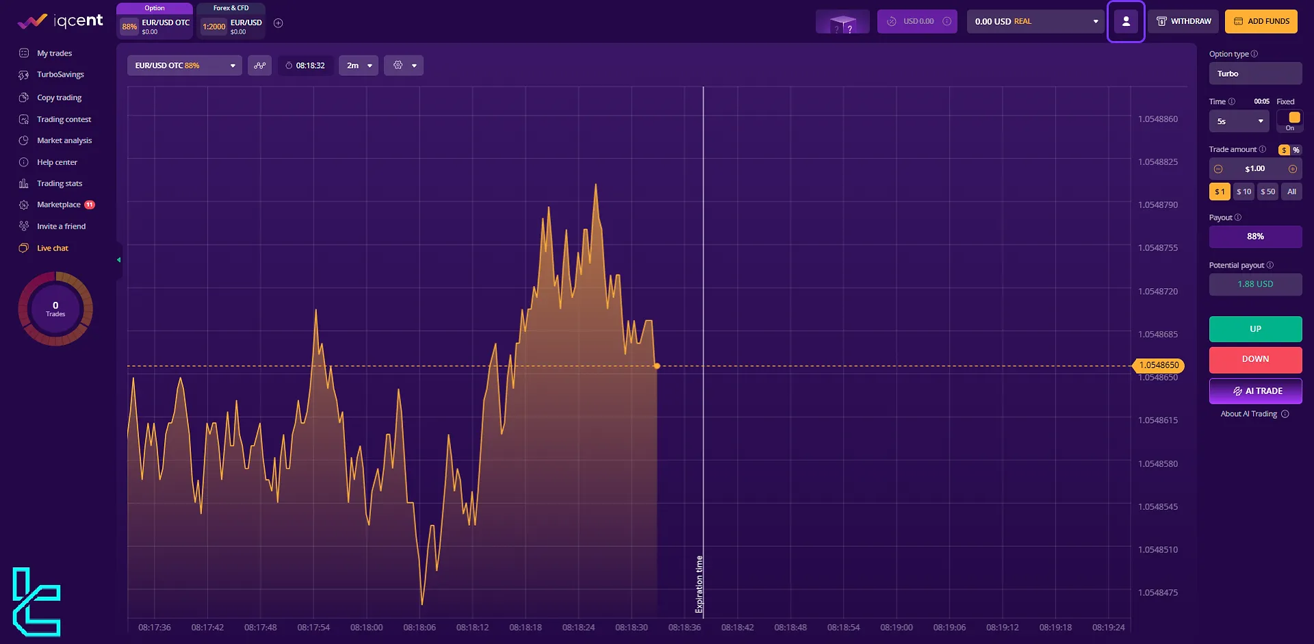
Task: Click the Trading stats bar-chart icon
Action: point(24,183)
